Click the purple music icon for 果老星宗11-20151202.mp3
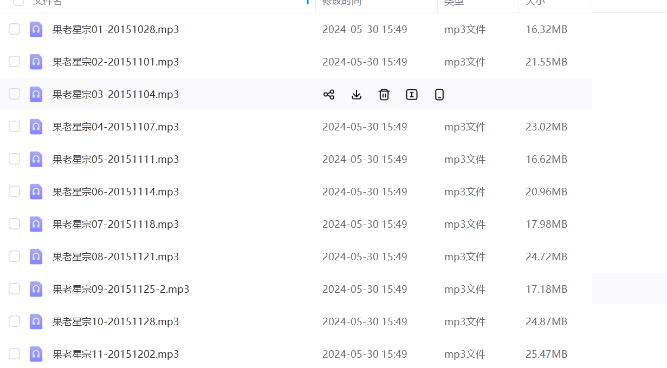The height and width of the screenshot is (368, 667). (36, 354)
